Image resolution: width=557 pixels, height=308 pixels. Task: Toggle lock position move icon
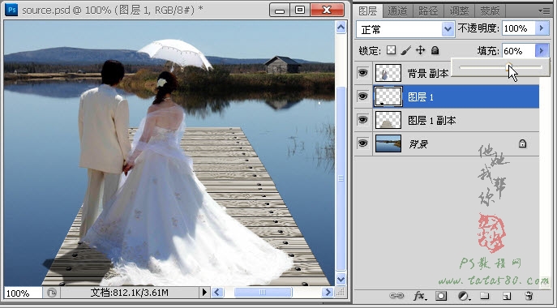click(x=420, y=50)
